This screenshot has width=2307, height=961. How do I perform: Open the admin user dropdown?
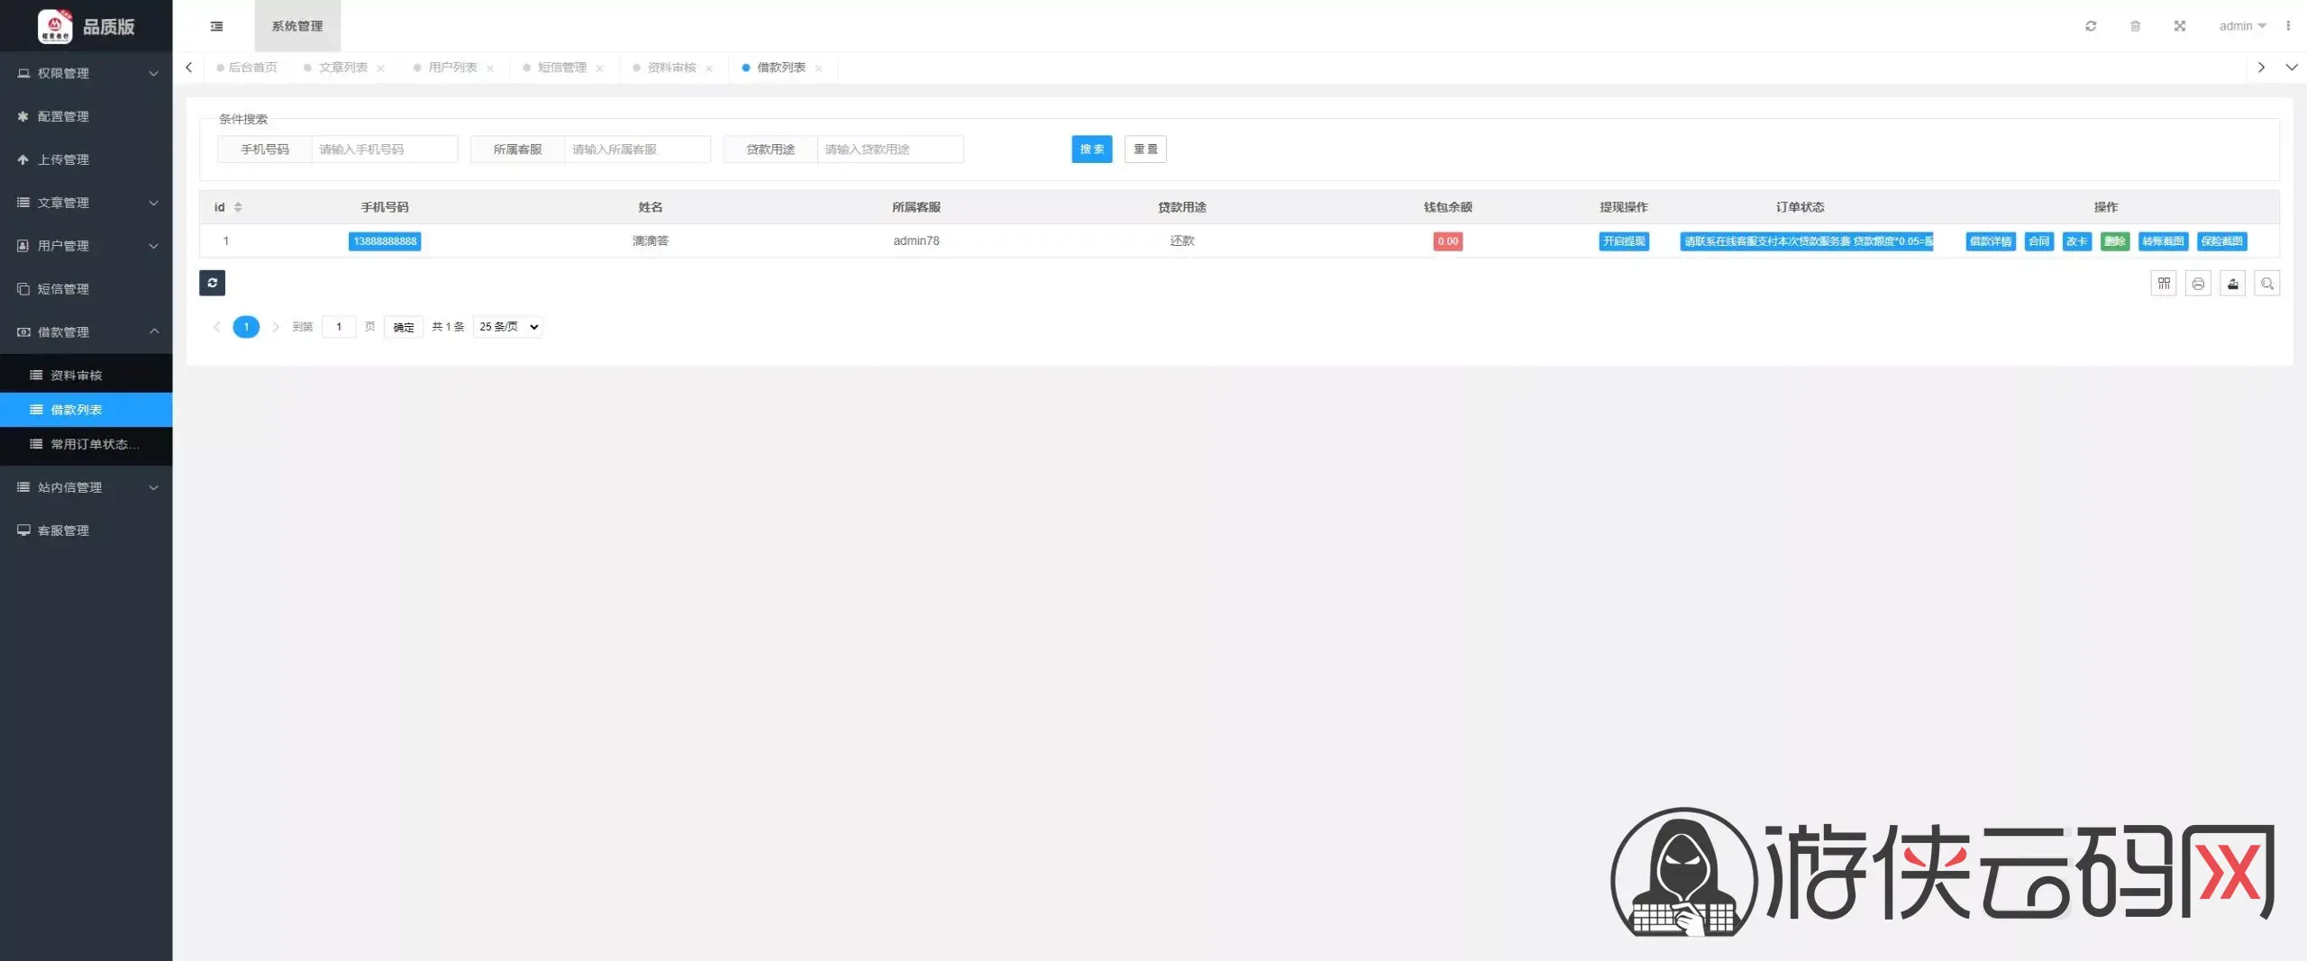2241,26
